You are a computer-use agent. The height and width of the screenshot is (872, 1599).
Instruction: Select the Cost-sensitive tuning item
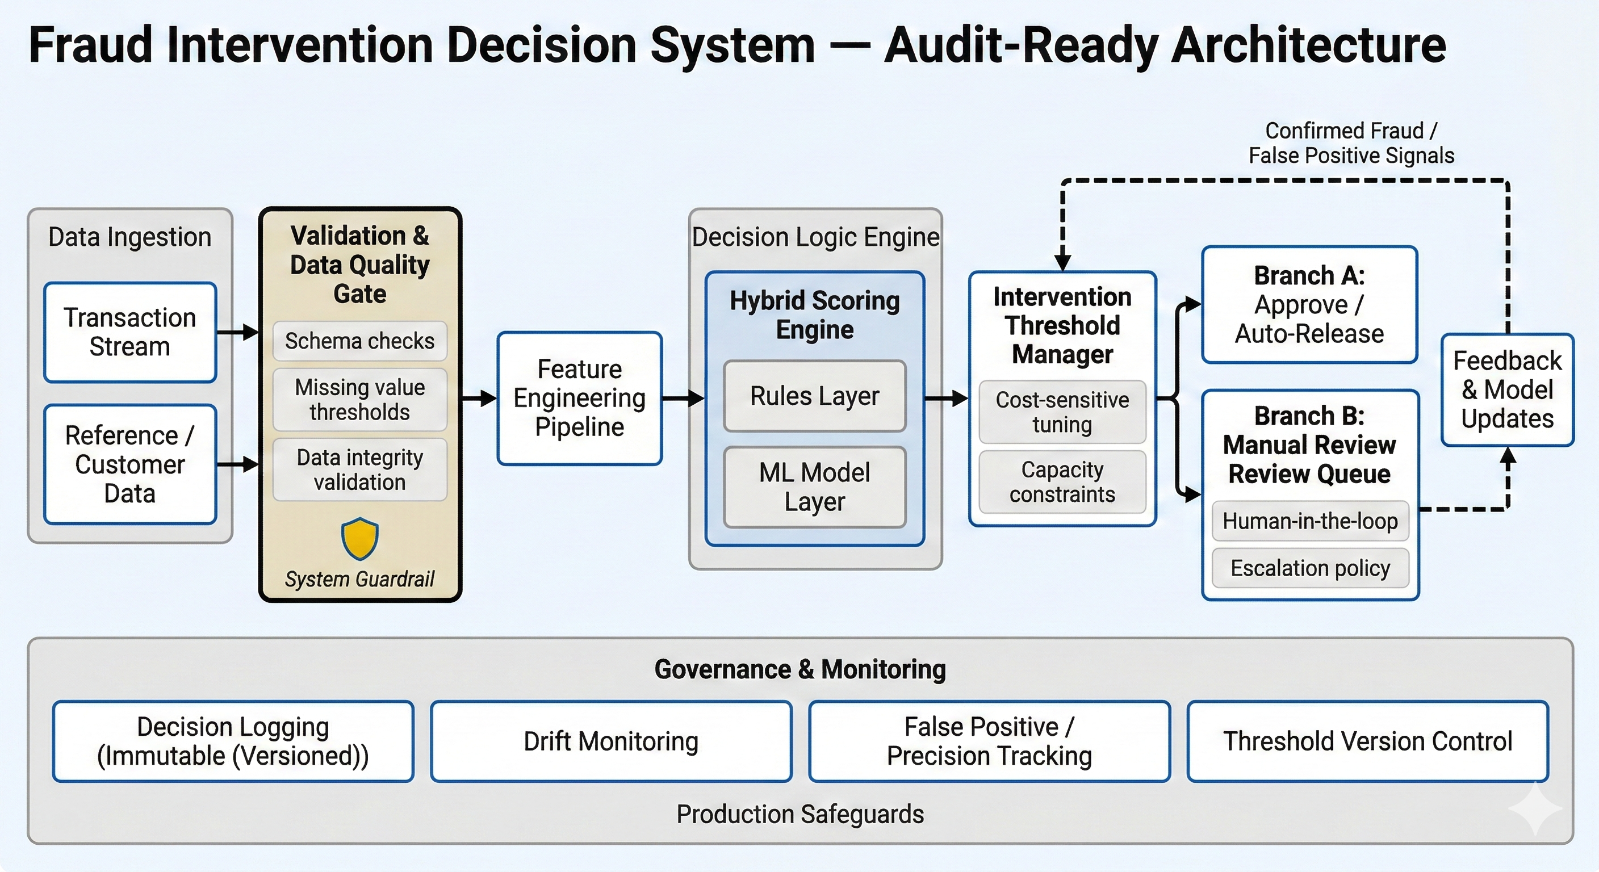point(1062,412)
